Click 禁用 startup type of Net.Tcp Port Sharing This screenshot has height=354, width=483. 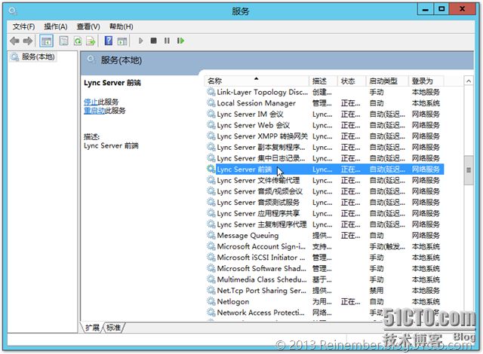click(x=377, y=291)
